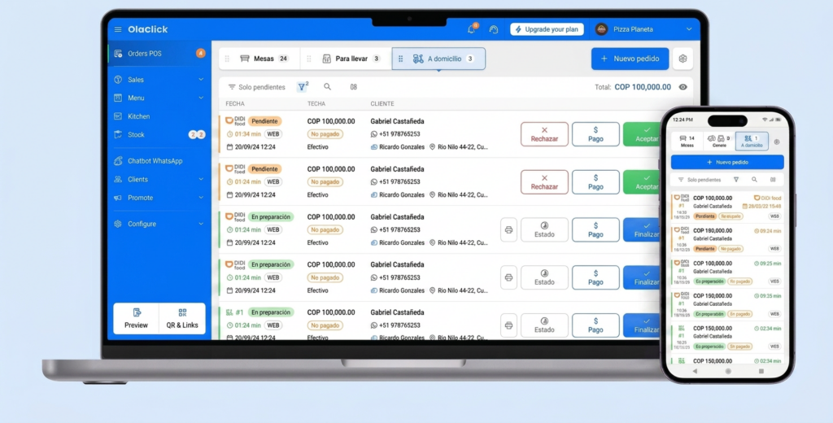Tap the column view icon on the phone

click(773, 180)
